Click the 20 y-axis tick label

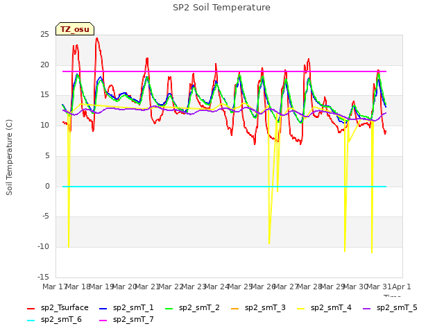pos(44,65)
